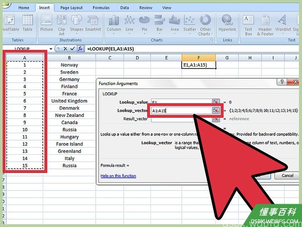Open the Clip Art pane
Screen dimensions: 302x227
61,25
